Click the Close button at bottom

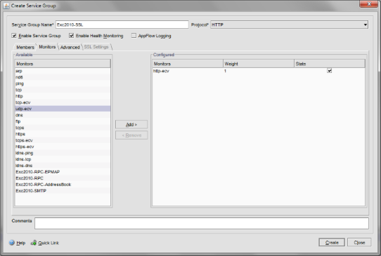click(x=359, y=243)
